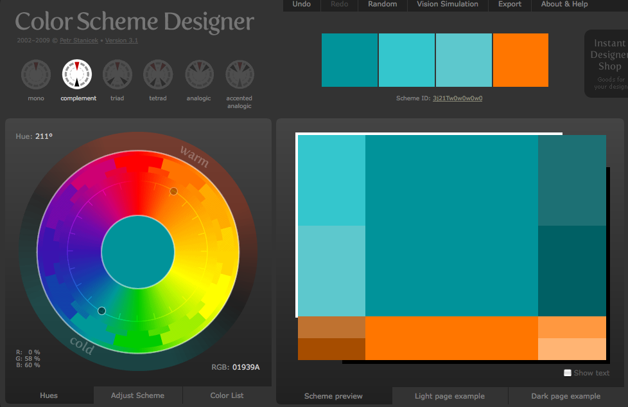
Task: Enable the Show text option
Action: click(x=567, y=373)
